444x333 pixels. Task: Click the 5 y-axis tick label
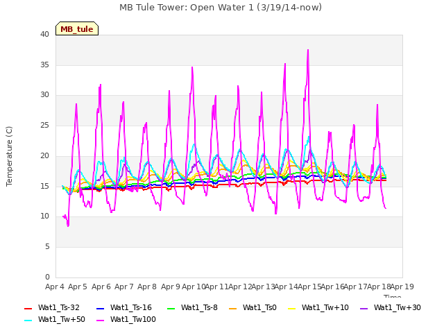[x=47, y=247]
